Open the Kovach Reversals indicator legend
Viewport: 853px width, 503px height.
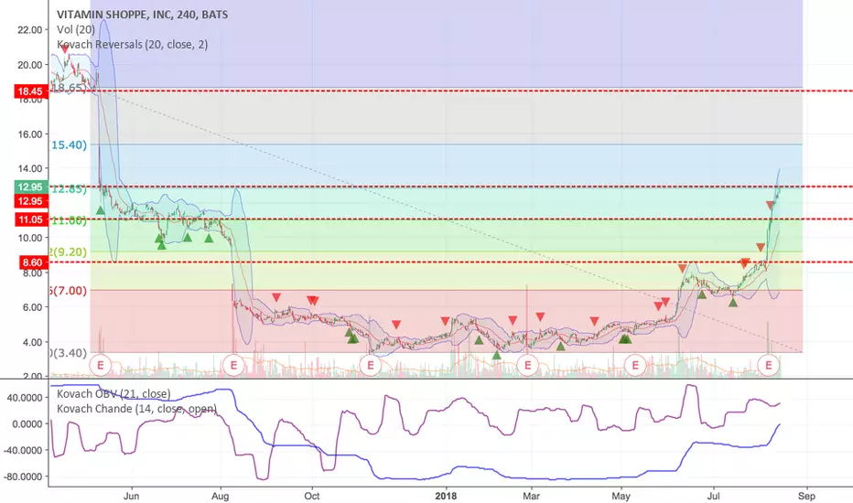click(x=132, y=44)
